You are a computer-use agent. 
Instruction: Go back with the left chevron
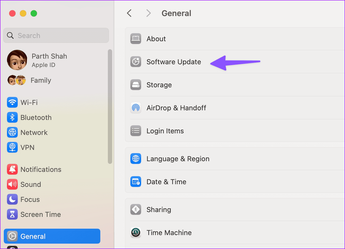coord(129,13)
